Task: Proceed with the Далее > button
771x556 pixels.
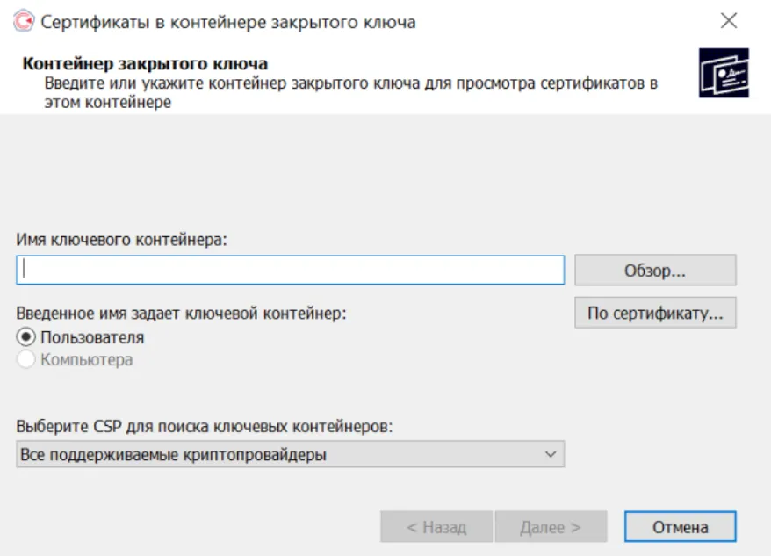Action: (x=551, y=527)
